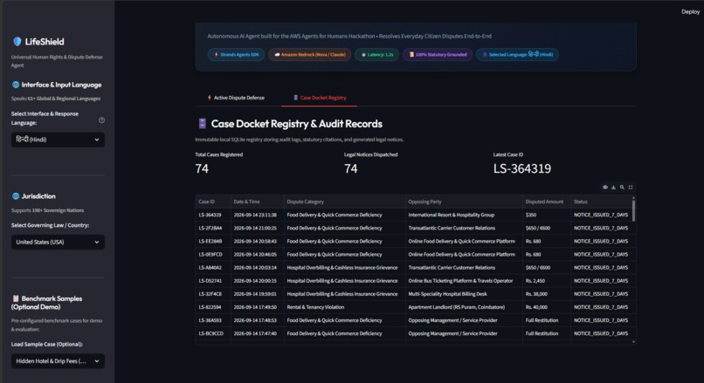Click the Rs. 2,450 disputed amount cell
704x383 pixels.
pyautogui.click(x=547, y=281)
